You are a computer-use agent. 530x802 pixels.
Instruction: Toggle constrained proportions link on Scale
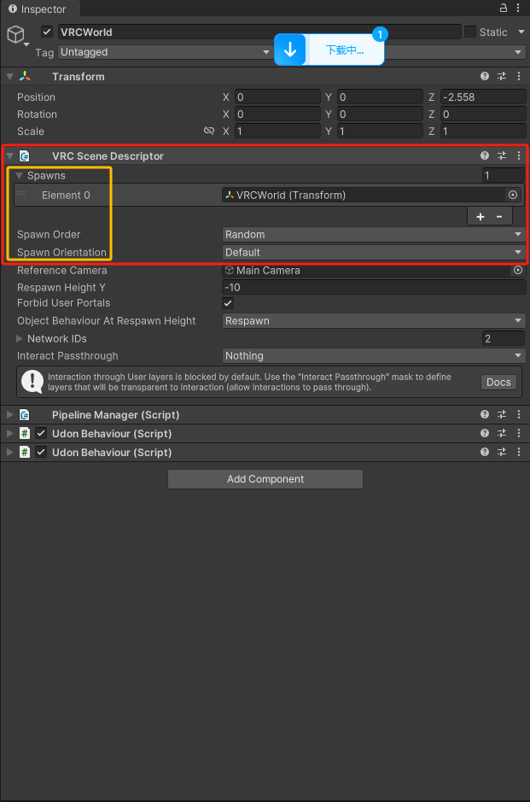click(208, 131)
